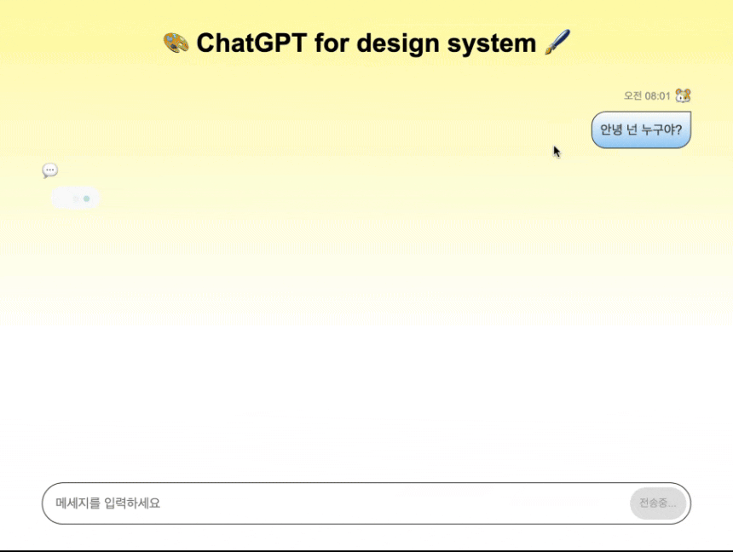Click the fountain pen emoji in the title
Screen dimensions: 733x552
pyautogui.click(x=558, y=43)
